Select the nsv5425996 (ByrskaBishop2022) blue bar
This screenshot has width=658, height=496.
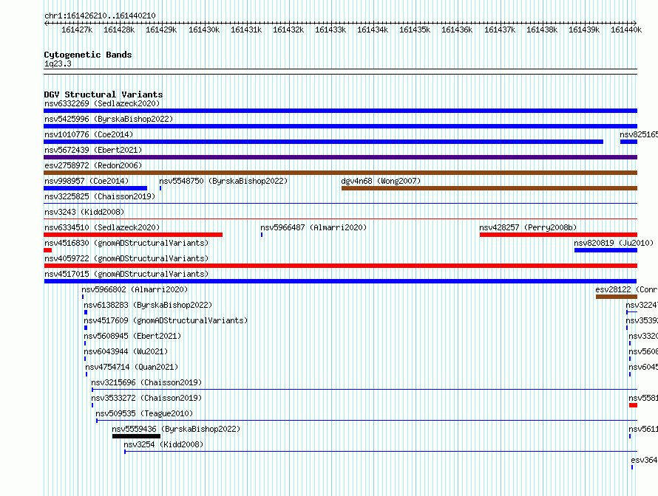pyautogui.click(x=340, y=126)
